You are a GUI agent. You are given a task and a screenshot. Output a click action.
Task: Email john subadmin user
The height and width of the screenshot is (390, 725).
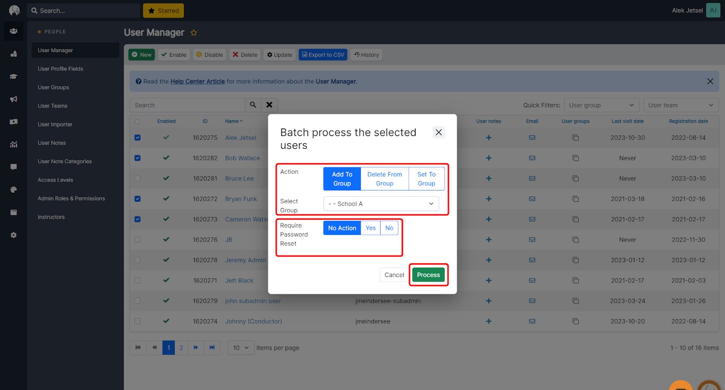(532, 301)
